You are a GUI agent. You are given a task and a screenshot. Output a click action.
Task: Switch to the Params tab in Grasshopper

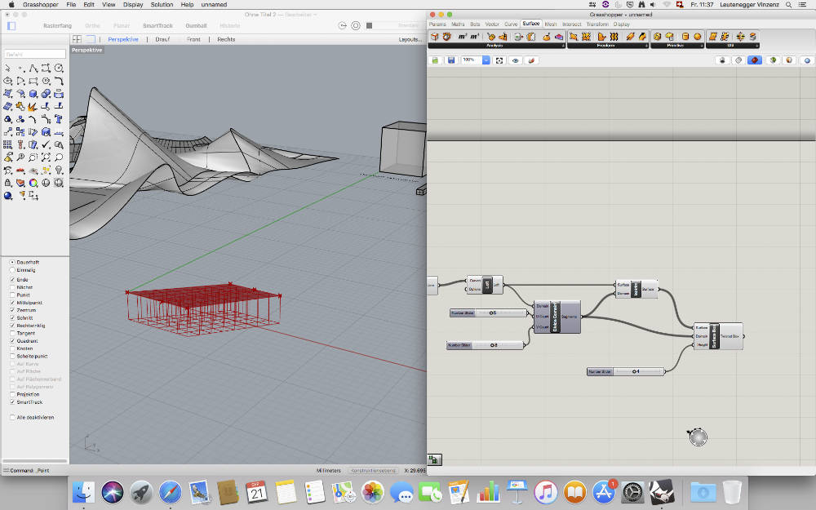437,24
